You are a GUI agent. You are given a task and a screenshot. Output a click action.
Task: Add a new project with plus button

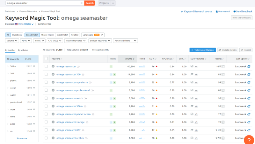(x=113, y=3)
